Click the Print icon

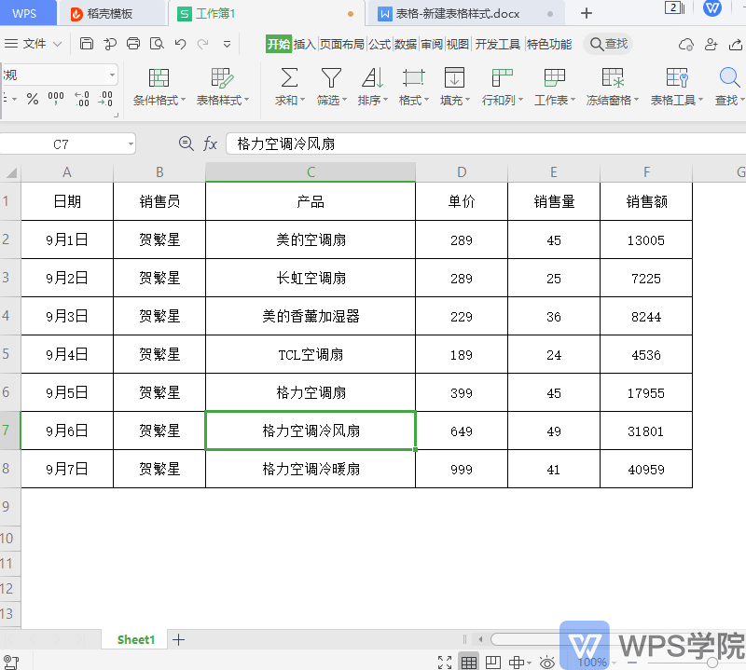(133, 44)
